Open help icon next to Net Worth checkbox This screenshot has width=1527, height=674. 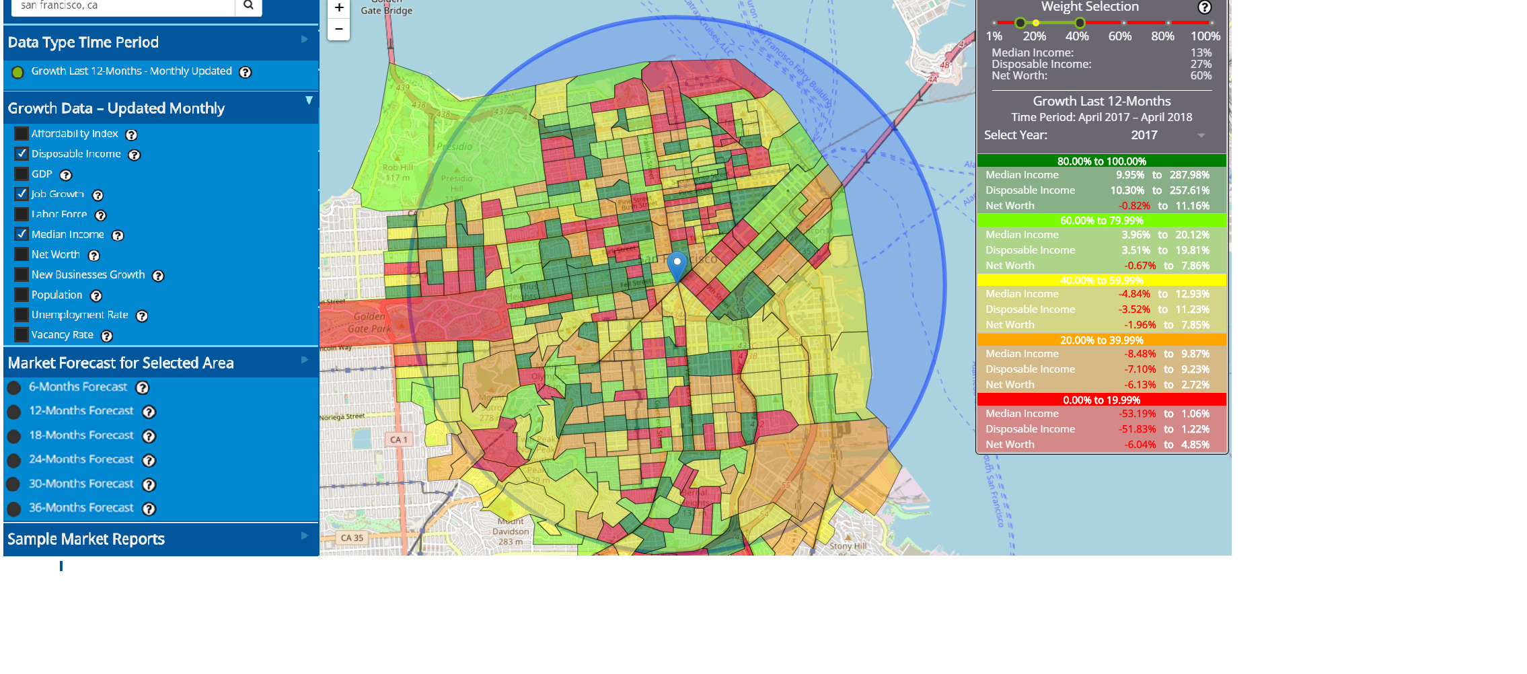(x=94, y=256)
